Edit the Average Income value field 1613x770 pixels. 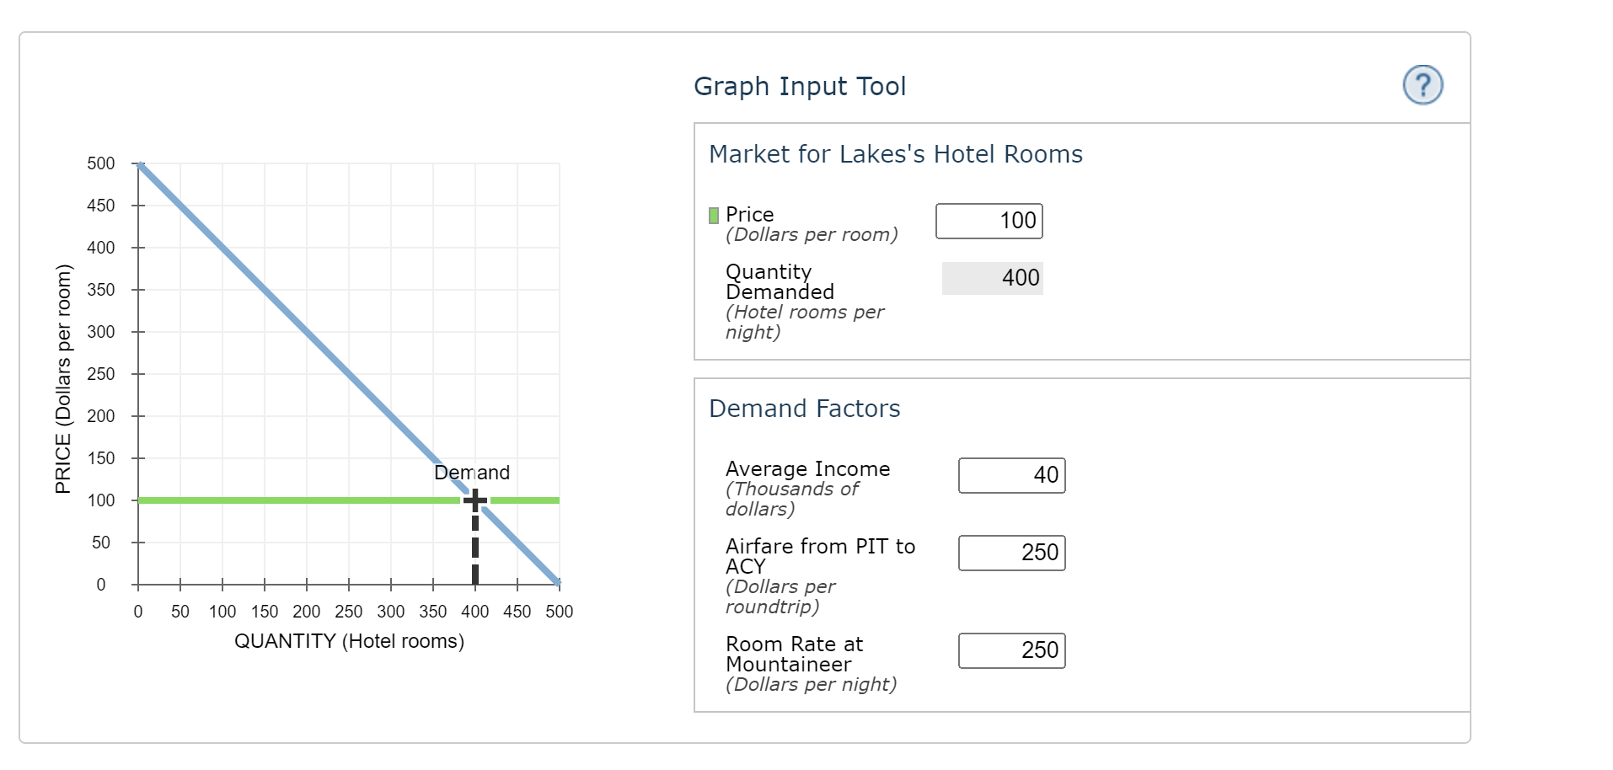1010,474
